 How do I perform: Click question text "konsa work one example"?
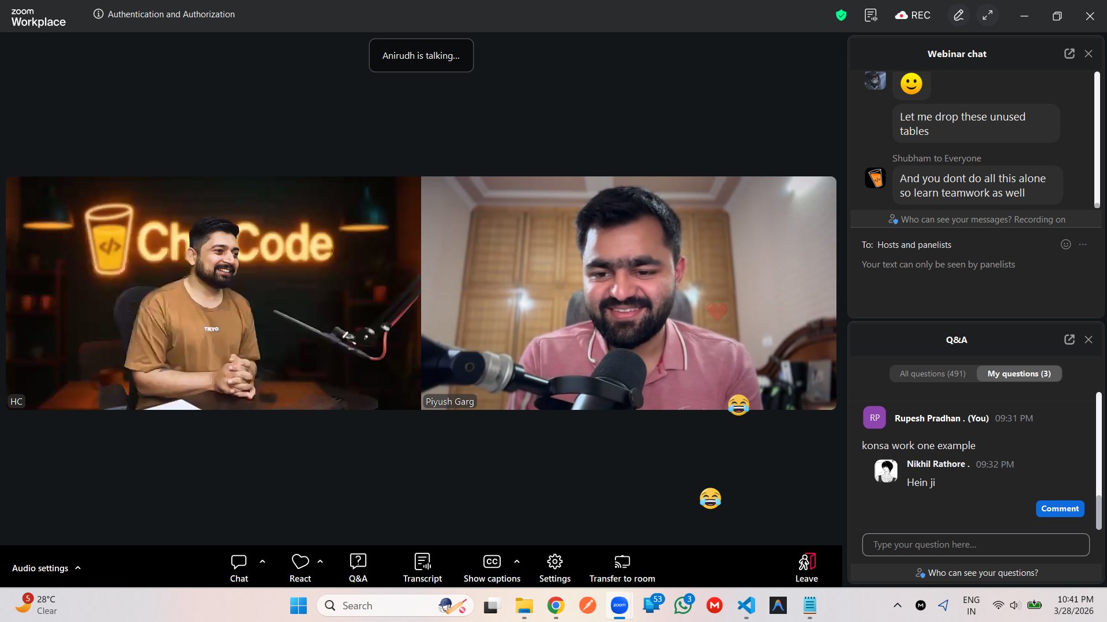918,446
